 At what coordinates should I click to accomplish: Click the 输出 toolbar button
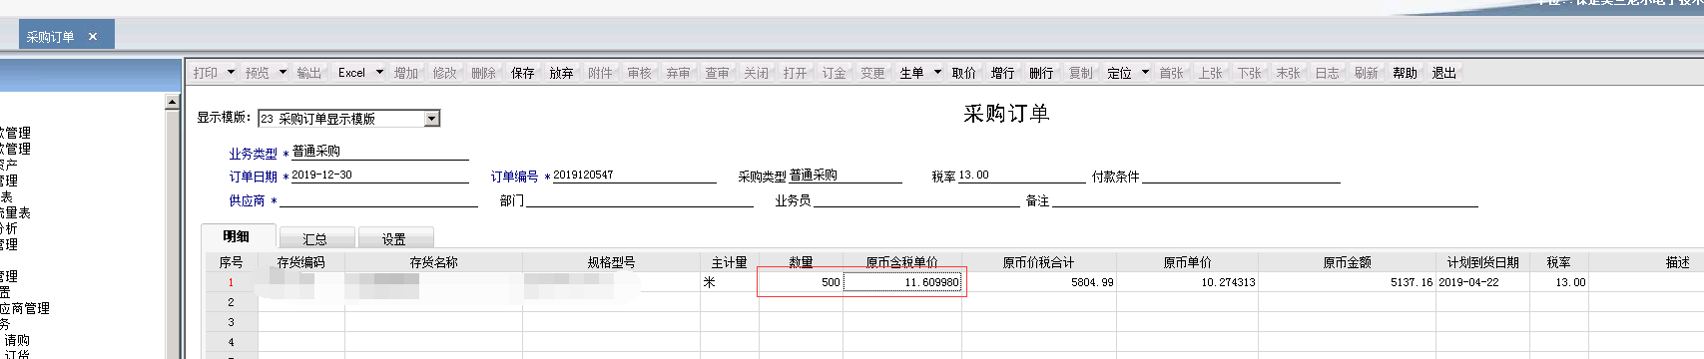(309, 73)
